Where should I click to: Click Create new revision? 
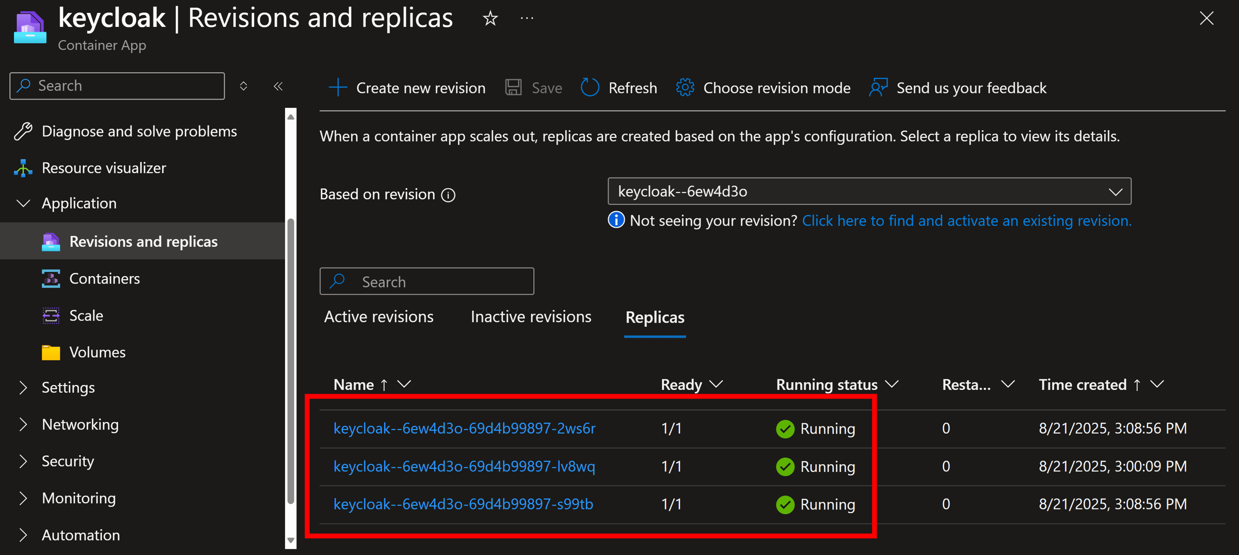point(407,88)
